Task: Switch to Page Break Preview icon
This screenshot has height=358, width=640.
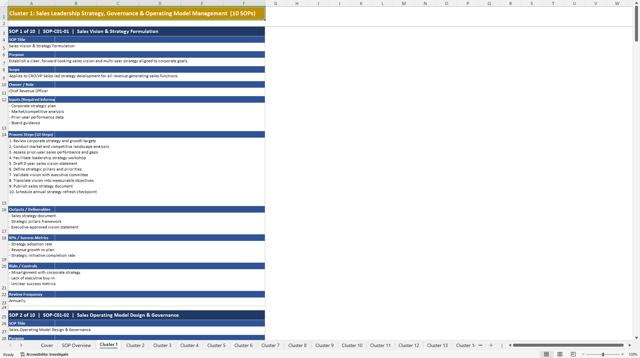Action: 573,354
